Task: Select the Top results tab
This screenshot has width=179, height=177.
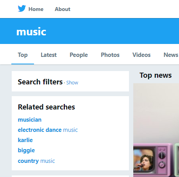Action: [x=23, y=55]
